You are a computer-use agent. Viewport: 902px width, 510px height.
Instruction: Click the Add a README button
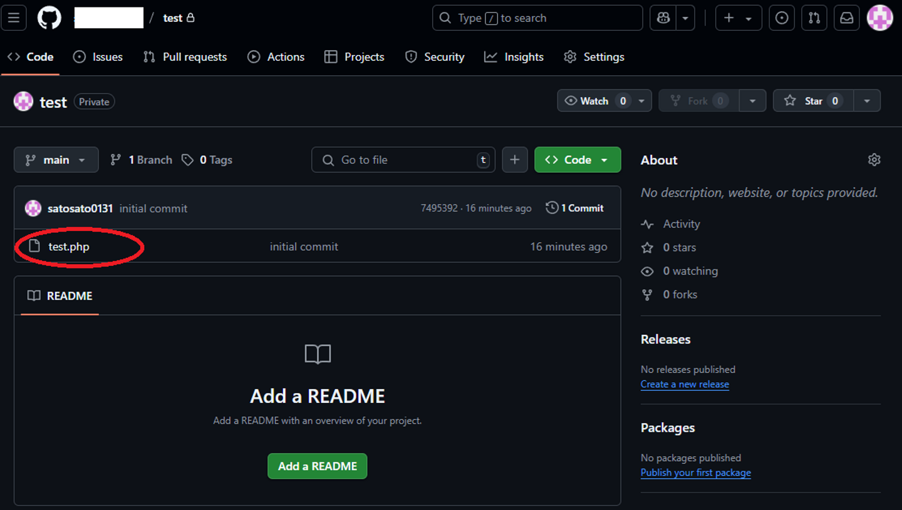[x=318, y=466]
